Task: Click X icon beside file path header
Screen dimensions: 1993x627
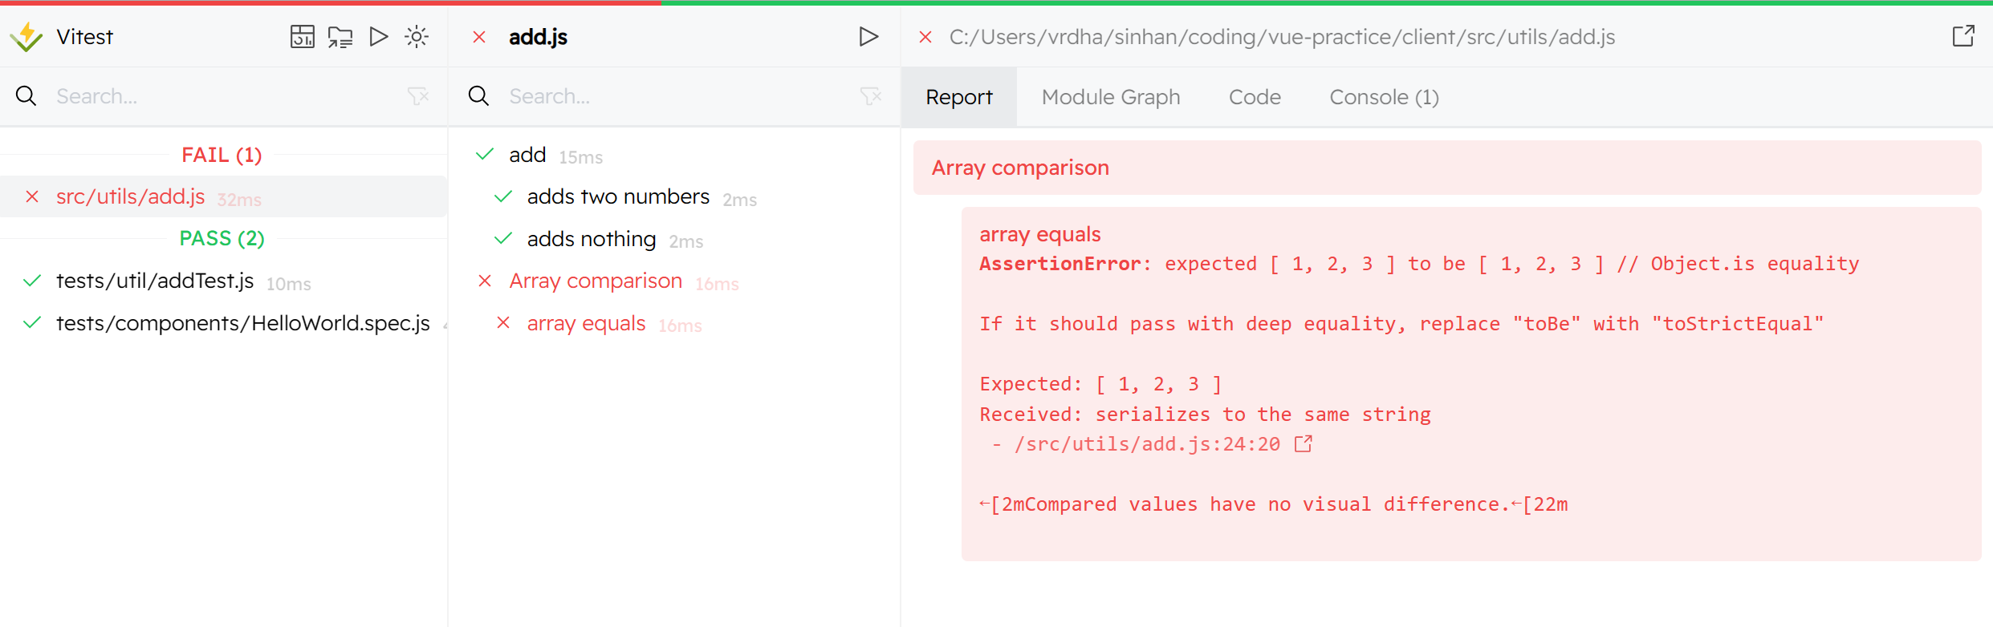Action: click(925, 37)
